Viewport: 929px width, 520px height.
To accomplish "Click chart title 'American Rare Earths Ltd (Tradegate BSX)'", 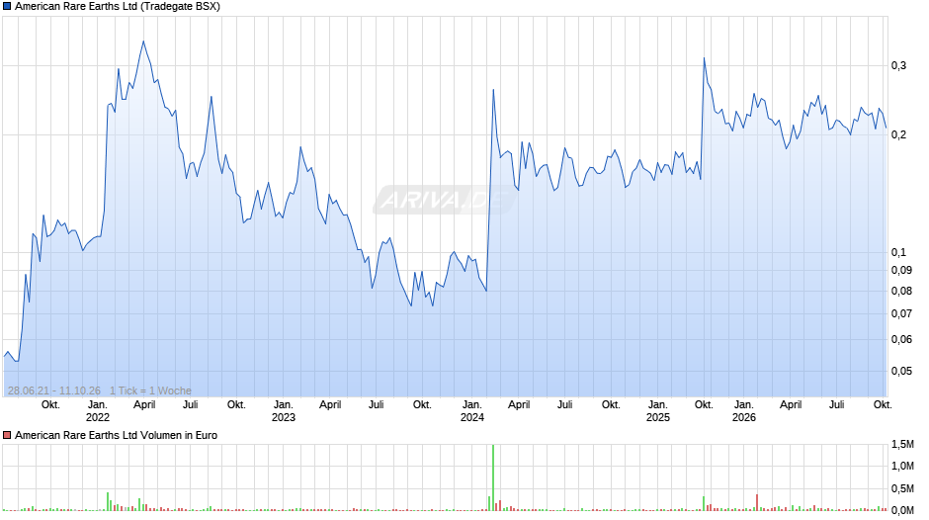I will coord(118,7).
